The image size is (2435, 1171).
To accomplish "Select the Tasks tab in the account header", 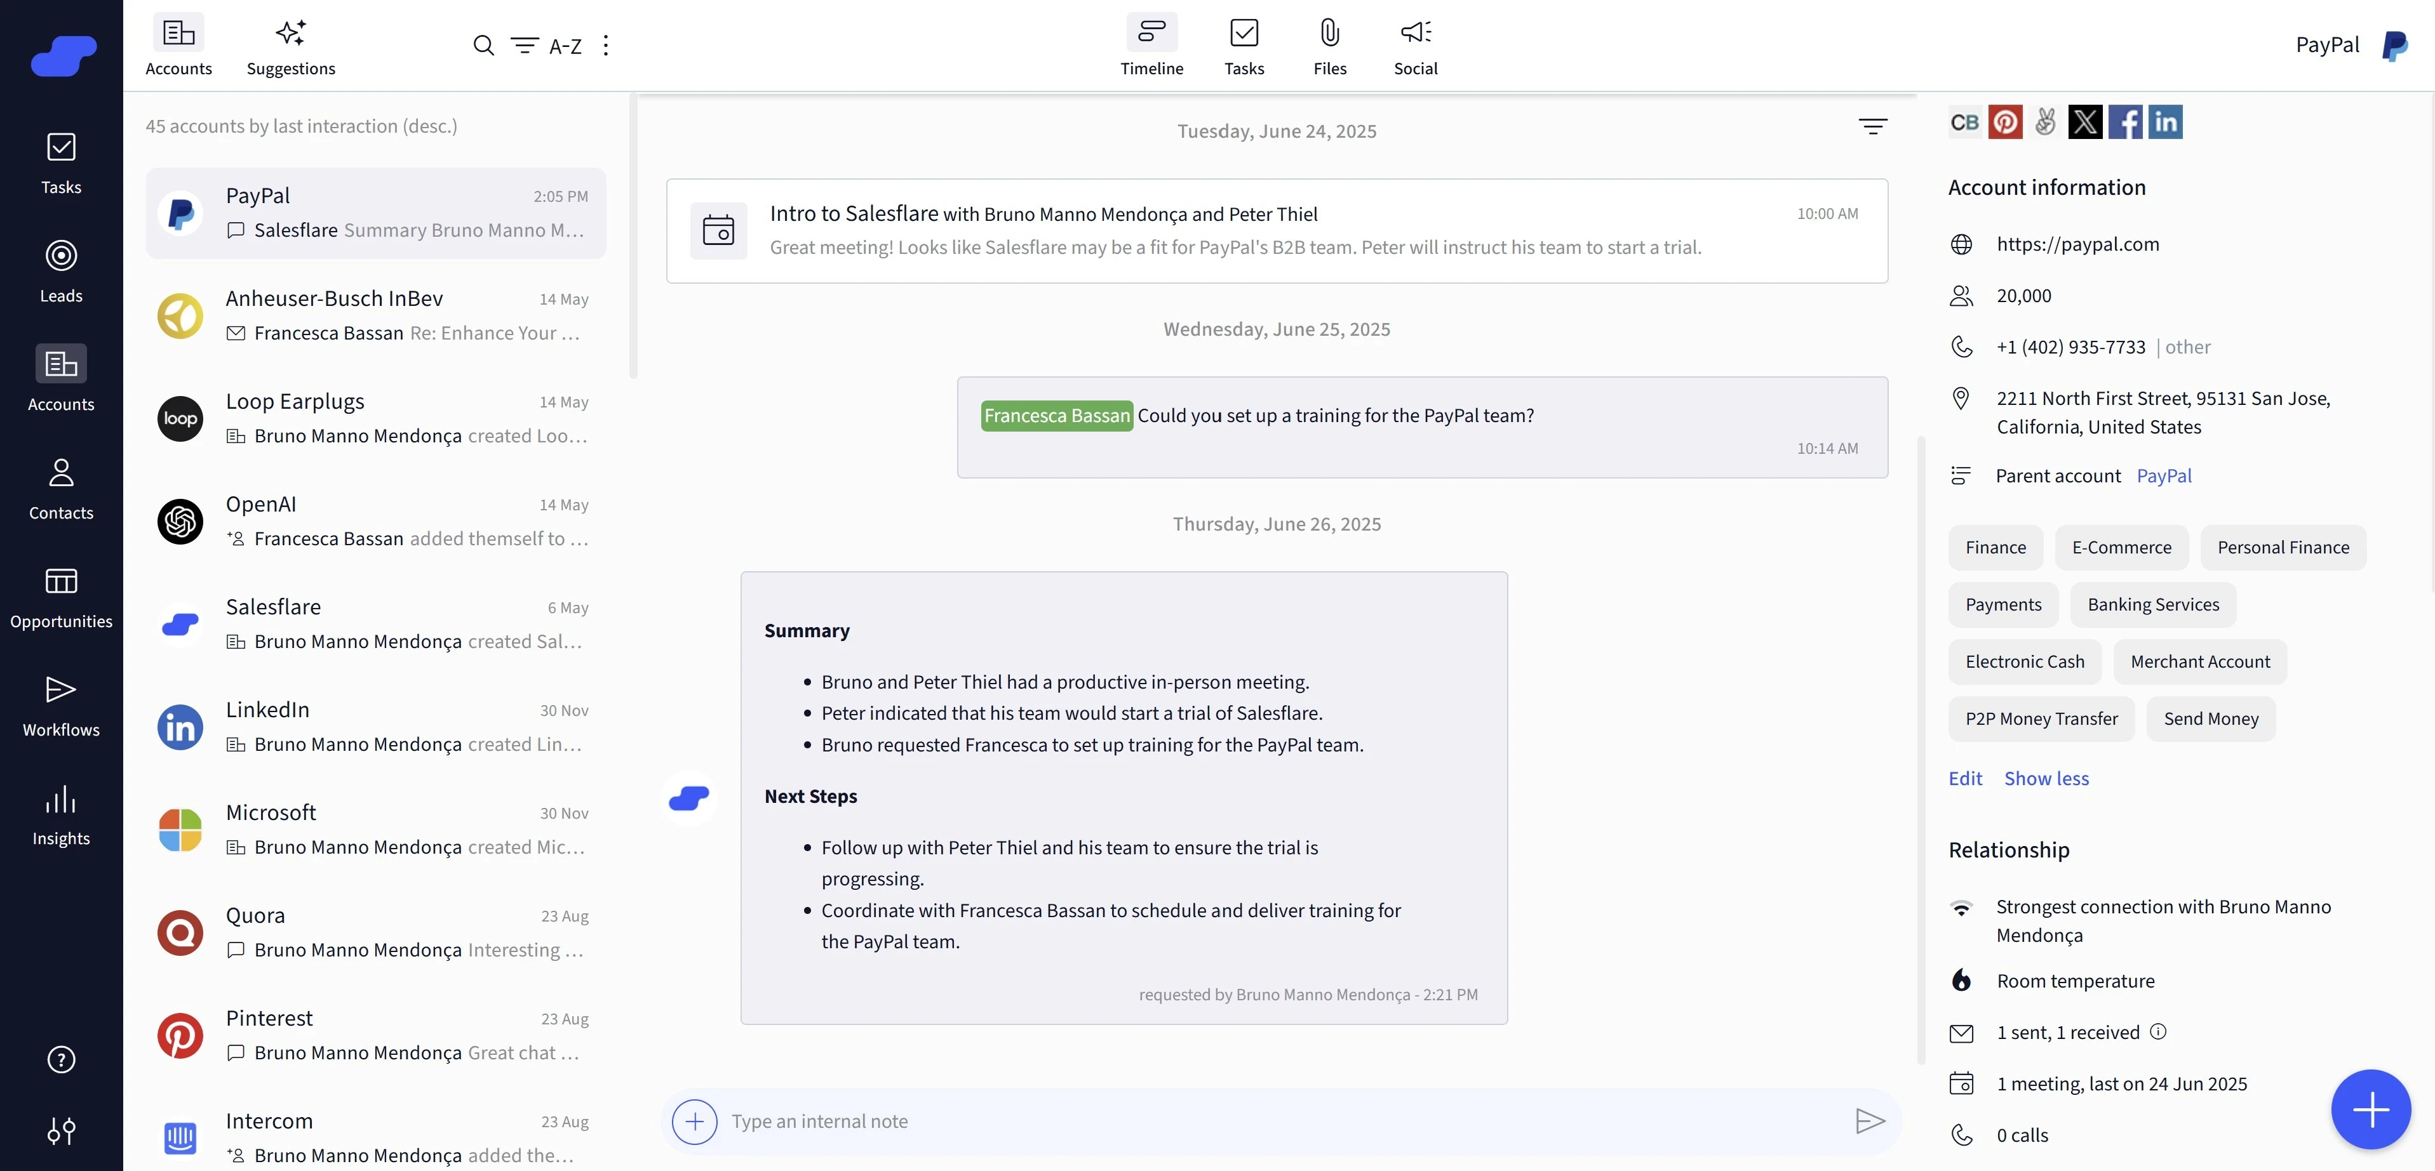I will 1244,45.
